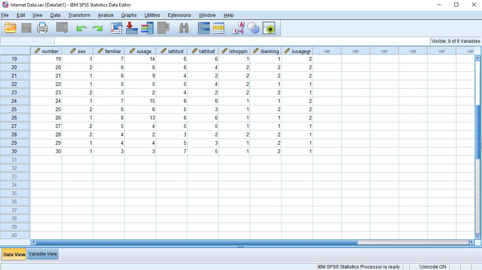Click the Go to Variable toolbar icon
This screenshot has height=270, width=482.
point(132,27)
